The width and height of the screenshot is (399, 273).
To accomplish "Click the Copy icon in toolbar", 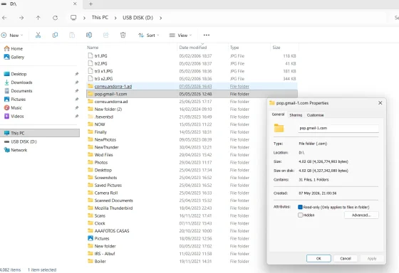I will pos(55,35).
